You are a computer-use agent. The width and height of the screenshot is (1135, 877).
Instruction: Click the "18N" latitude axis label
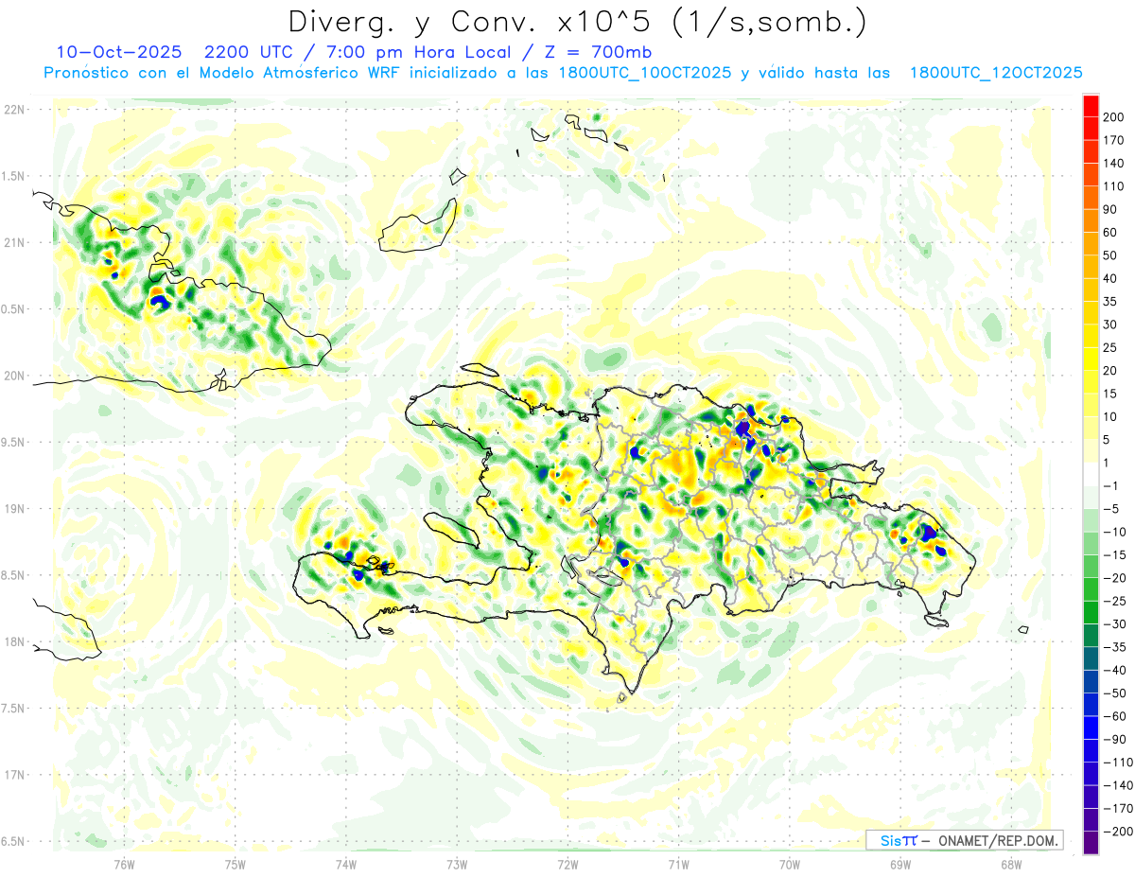(15, 641)
